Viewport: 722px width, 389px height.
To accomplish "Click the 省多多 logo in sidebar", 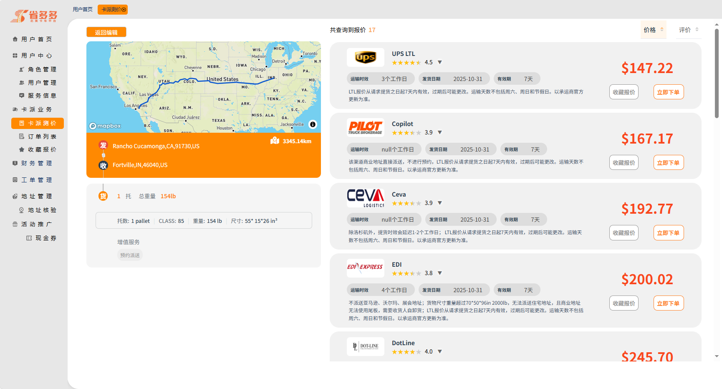I will [x=34, y=16].
